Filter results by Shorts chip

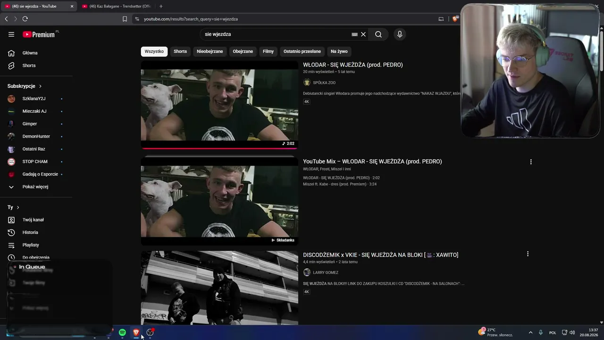(180, 51)
